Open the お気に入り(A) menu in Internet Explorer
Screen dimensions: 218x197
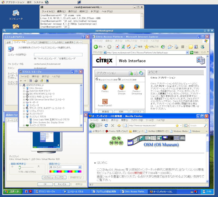(x=131, y=41)
